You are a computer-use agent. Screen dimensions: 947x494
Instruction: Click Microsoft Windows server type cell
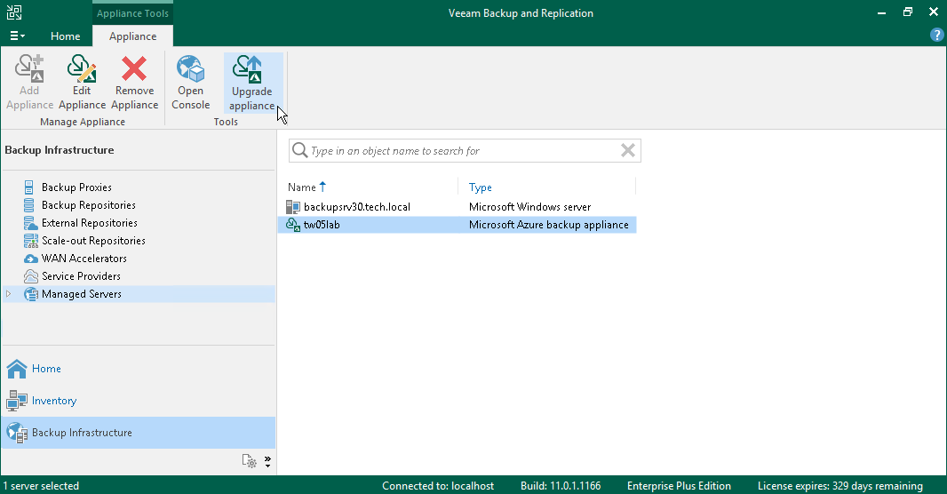(x=529, y=206)
